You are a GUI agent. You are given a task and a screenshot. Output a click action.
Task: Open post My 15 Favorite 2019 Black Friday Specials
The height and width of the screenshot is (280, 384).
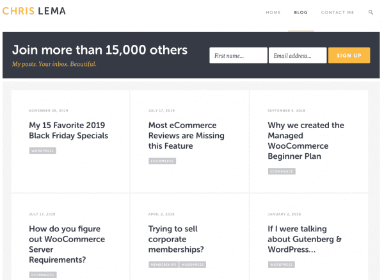click(68, 131)
